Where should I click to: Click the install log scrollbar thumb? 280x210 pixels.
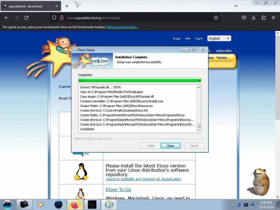coord(199,126)
